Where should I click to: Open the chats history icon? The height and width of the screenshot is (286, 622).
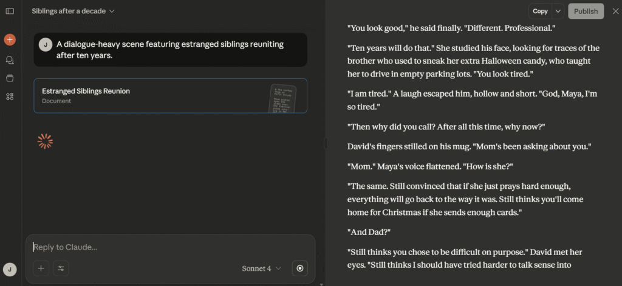click(10, 60)
